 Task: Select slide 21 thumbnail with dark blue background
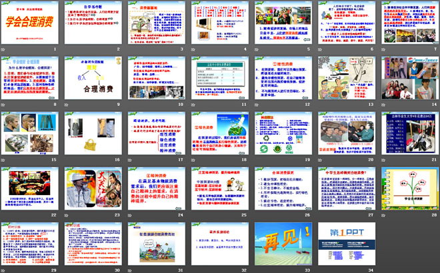tap(410, 133)
